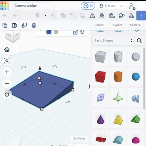Viewport: 146px width, 146px height.
Task: Toggle the shape lock icon
Action: pyautogui.click(x=76, y=32)
